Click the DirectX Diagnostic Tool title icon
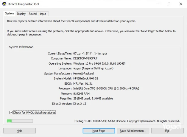This screenshot has height=137, width=187. (x=4, y=4)
